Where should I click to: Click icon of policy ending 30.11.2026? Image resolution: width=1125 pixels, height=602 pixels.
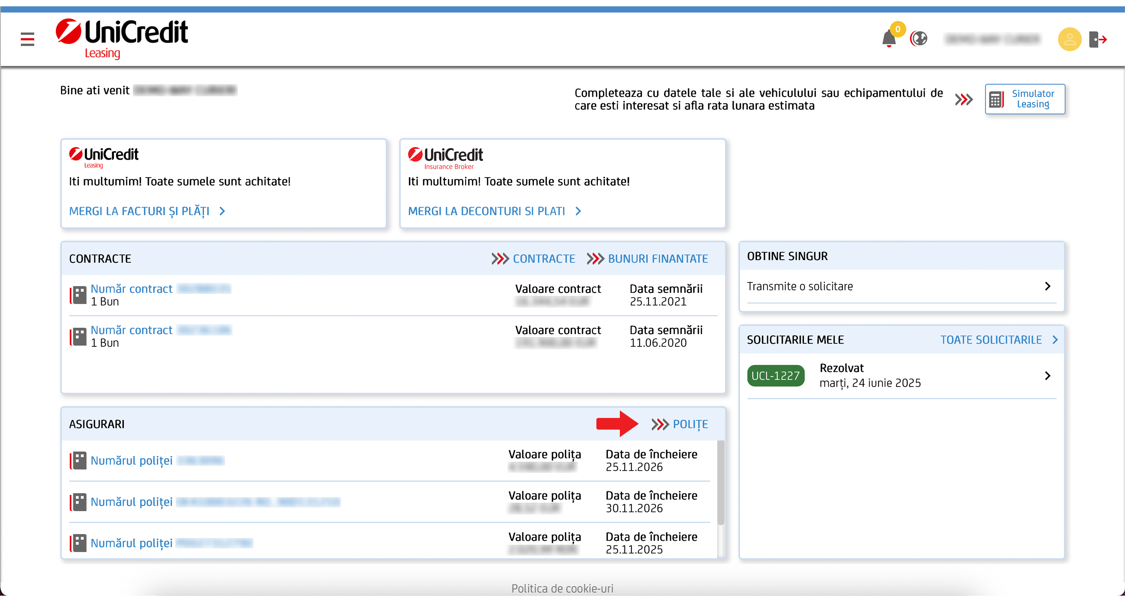pyautogui.click(x=78, y=502)
